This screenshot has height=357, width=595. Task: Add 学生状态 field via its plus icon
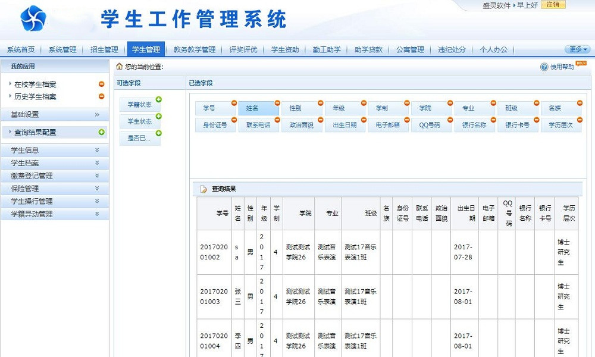click(x=158, y=117)
